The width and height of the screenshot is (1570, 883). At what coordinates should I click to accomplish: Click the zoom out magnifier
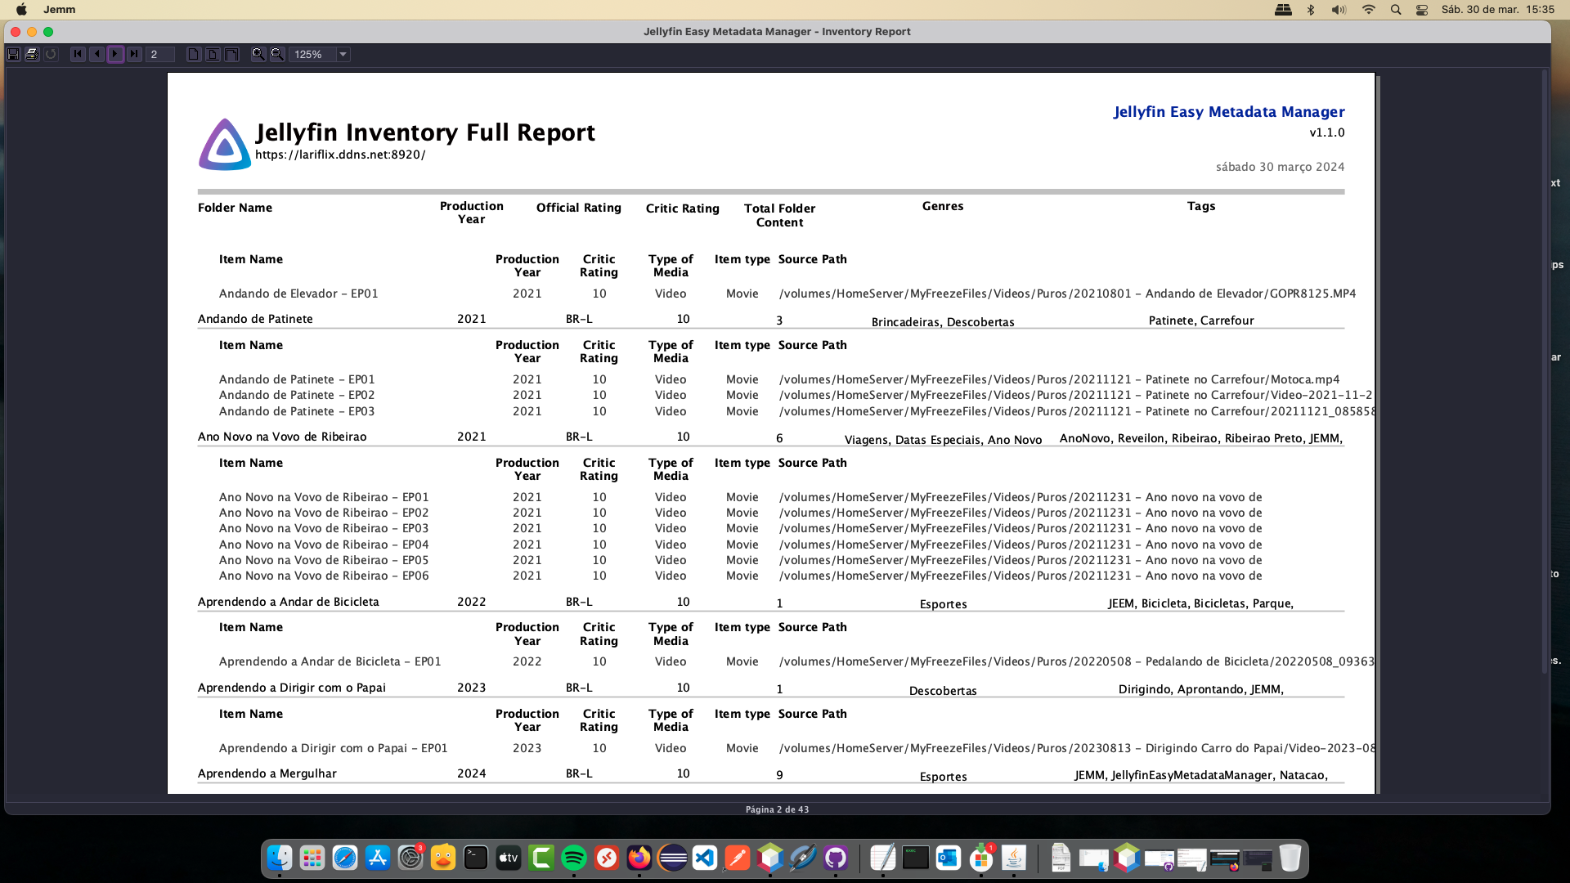tap(277, 54)
